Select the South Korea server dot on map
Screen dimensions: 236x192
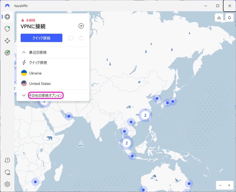157,98
